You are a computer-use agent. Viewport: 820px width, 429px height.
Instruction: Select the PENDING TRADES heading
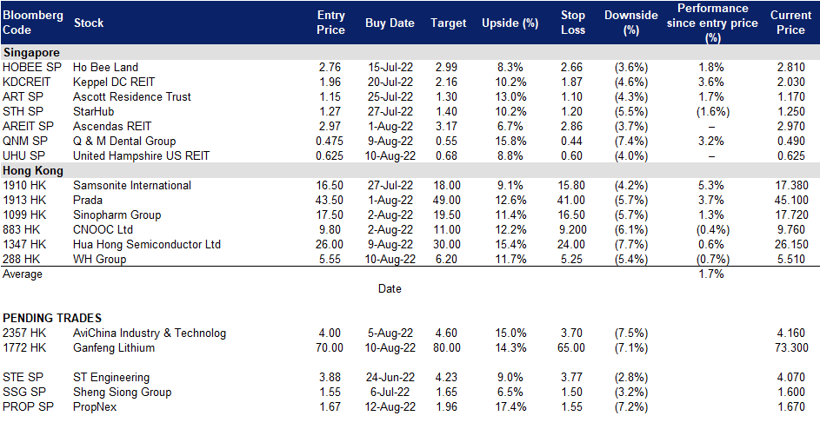pyautogui.click(x=52, y=318)
